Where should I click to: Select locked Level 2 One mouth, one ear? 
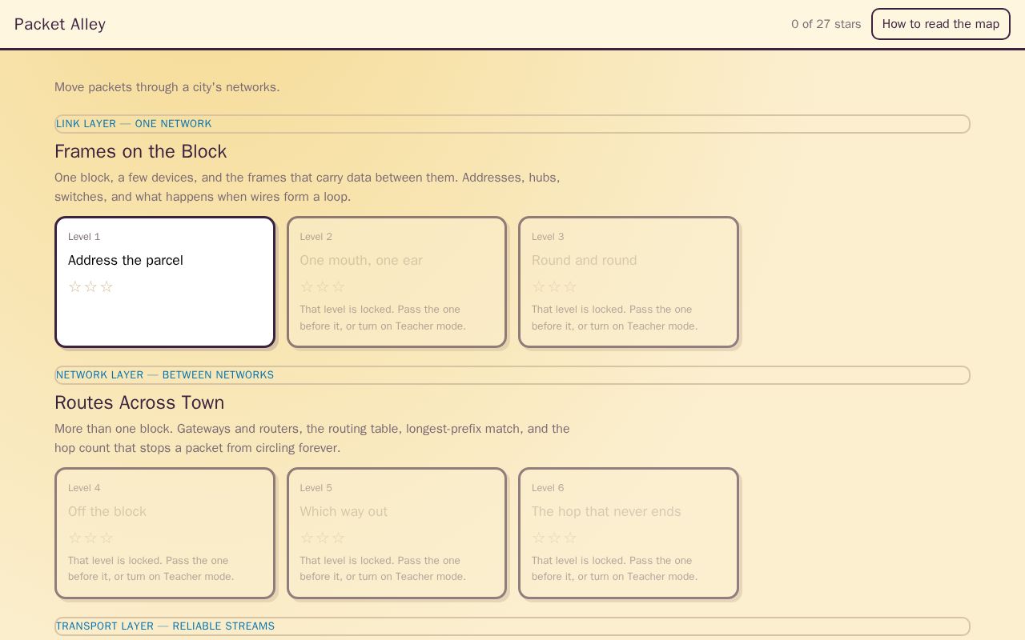pyautogui.click(x=397, y=282)
